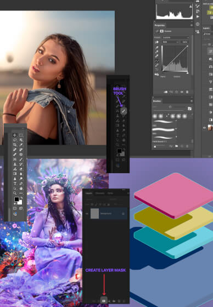Viewport: 213px width, 307px height.
Task: Click the white point slider under the curve
Action: pyautogui.click(x=187, y=73)
